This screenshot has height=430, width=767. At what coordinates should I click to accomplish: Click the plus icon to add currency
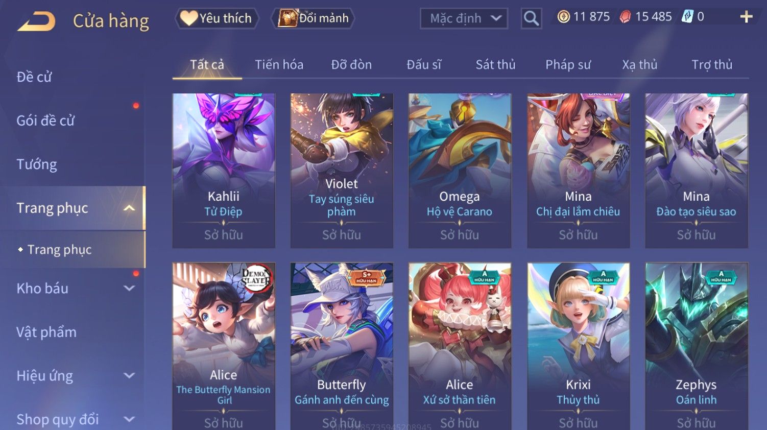746,17
